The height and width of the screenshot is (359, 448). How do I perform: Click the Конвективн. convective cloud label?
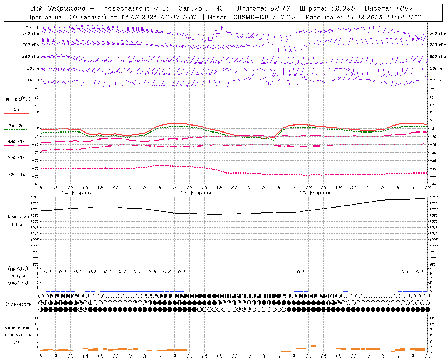click(x=18, y=328)
